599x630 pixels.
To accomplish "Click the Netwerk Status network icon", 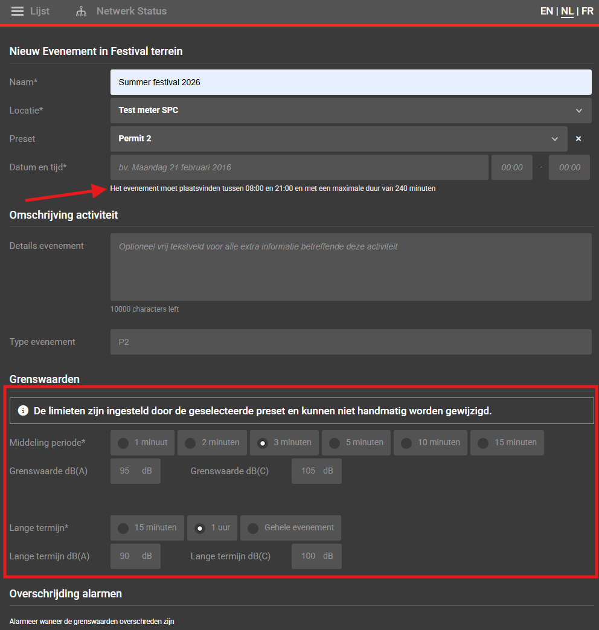I will [x=81, y=11].
